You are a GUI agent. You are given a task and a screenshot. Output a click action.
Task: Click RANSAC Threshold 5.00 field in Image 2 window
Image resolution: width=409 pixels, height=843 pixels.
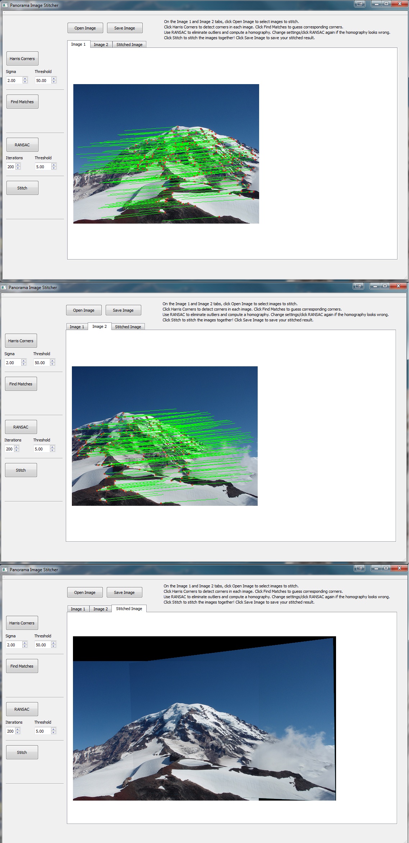pos(41,449)
